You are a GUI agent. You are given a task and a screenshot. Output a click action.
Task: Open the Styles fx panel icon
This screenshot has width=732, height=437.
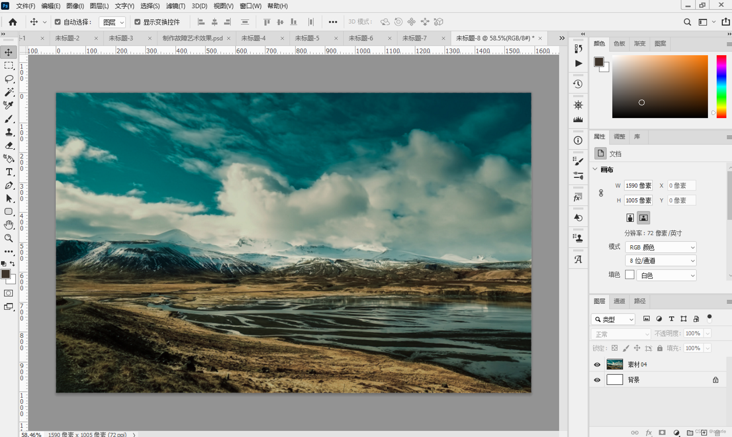pos(578,198)
